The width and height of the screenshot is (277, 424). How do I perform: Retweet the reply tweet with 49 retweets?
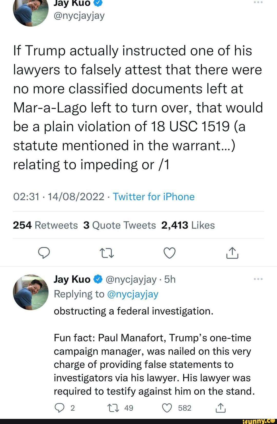coord(113,408)
